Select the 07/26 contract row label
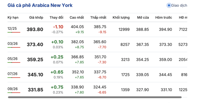Viewport: 206px width, 103px height. pos(12,74)
